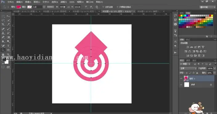217x114 pixels.
Task: Add a Black & White adjustment
Action: (x=193, y=51)
